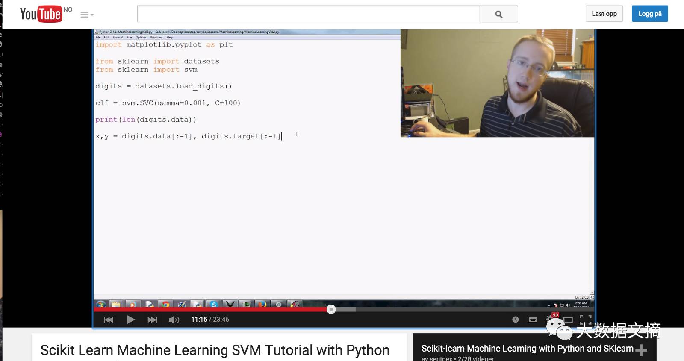Open the Scikit-learn Machine Learning playlist title
This screenshot has height=361, width=684.
pos(527,349)
